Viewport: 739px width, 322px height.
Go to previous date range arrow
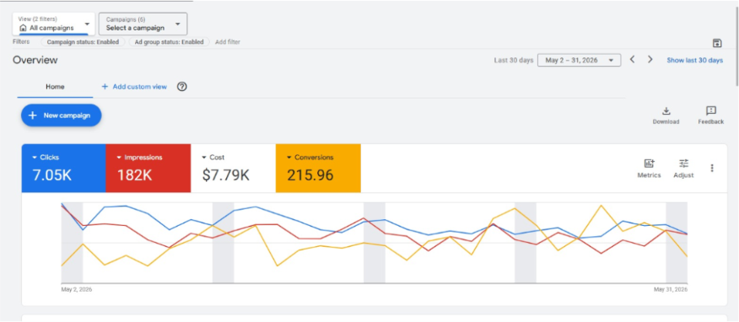(633, 60)
